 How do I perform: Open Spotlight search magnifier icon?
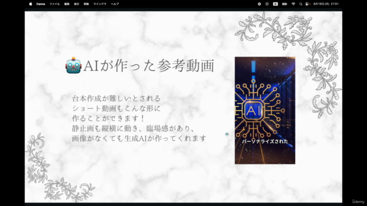[x=300, y=4]
